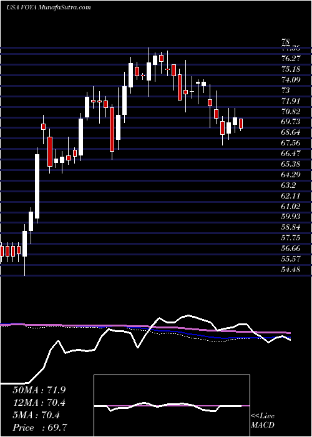
Task: Select the 57.75 price label
Action: 291,238
